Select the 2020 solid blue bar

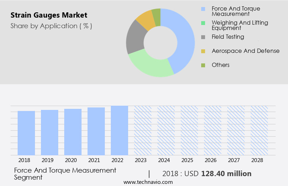[73, 132]
